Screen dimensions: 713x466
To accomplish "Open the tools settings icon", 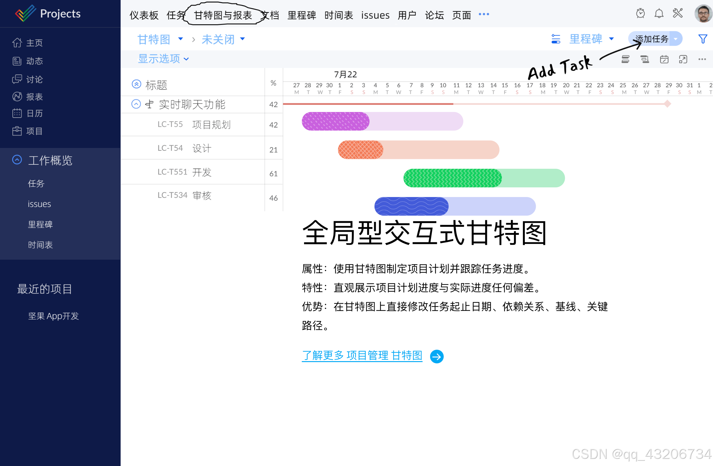I will (x=678, y=13).
